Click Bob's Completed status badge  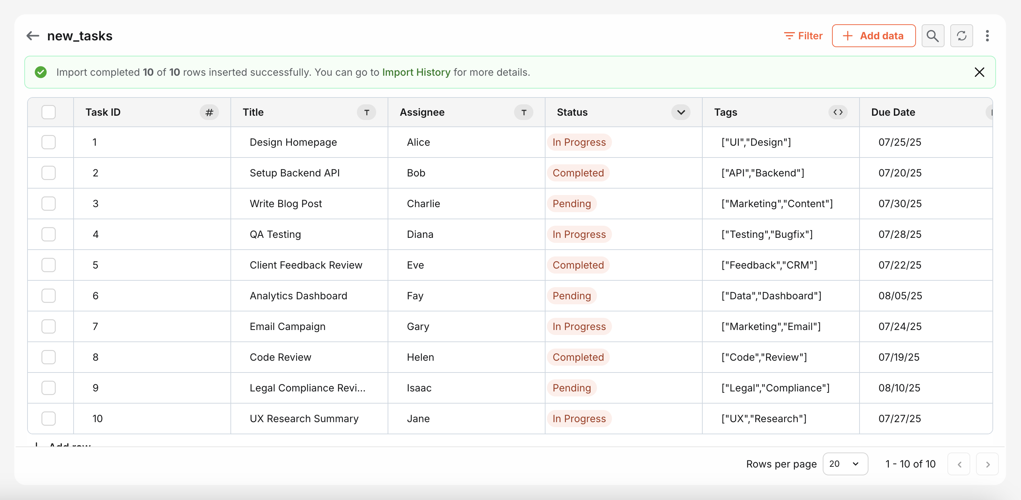(578, 173)
